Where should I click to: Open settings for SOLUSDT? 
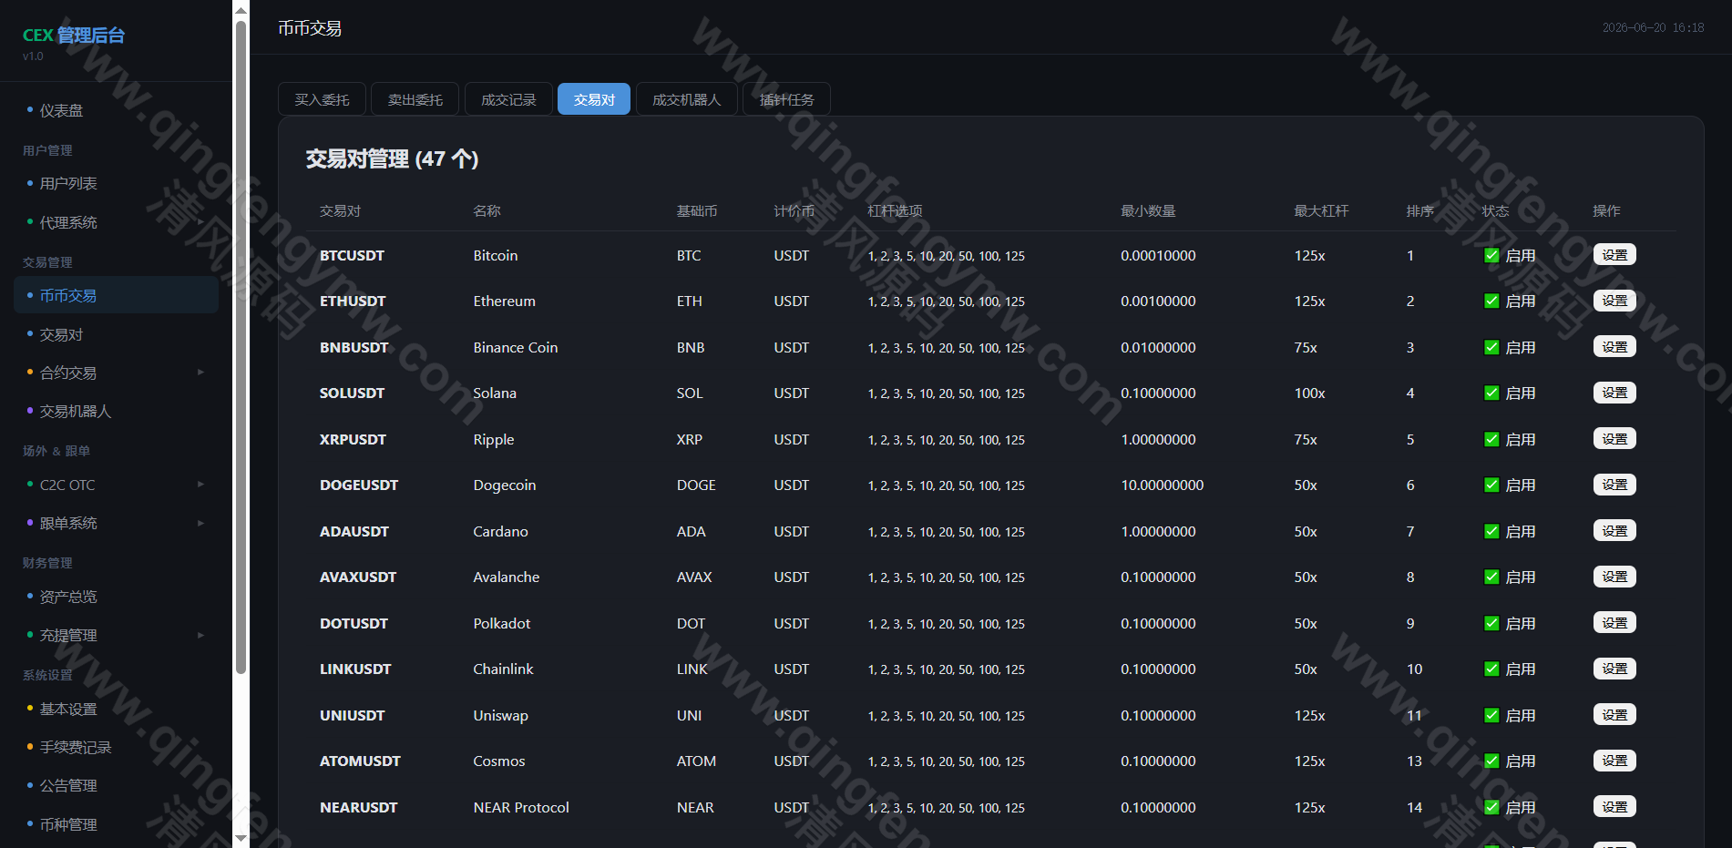pyautogui.click(x=1614, y=393)
